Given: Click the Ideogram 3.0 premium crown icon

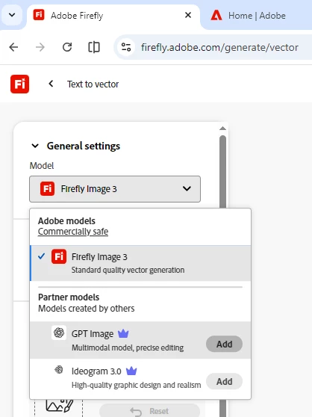Looking at the screenshot, I should click(131, 371).
